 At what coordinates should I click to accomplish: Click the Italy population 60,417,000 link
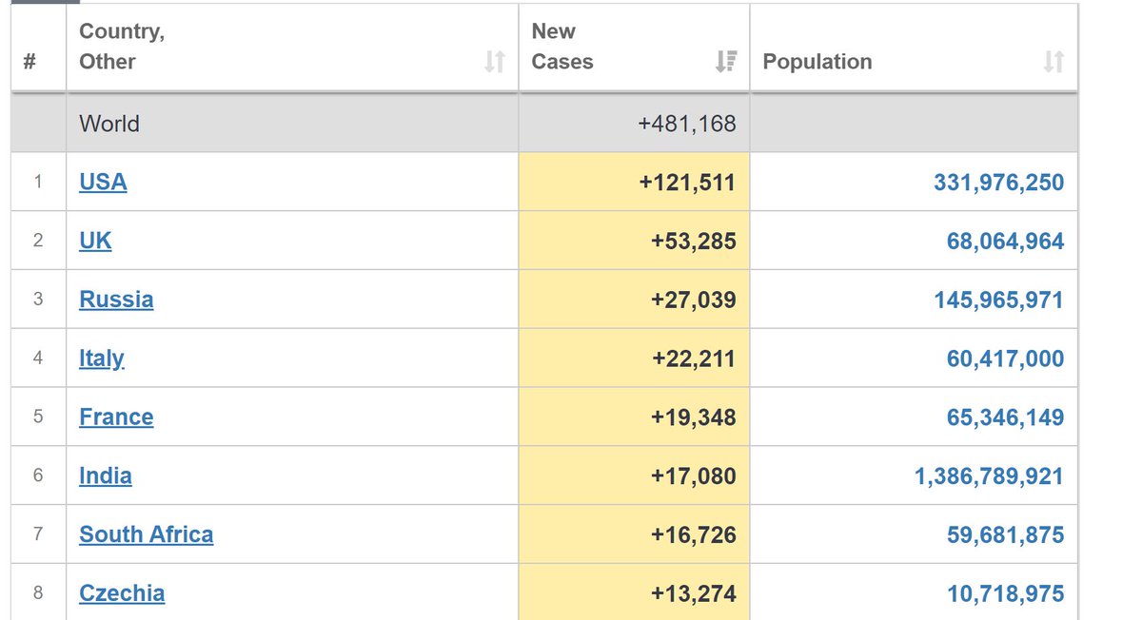pyautogui.click(x=1005, y=359)
